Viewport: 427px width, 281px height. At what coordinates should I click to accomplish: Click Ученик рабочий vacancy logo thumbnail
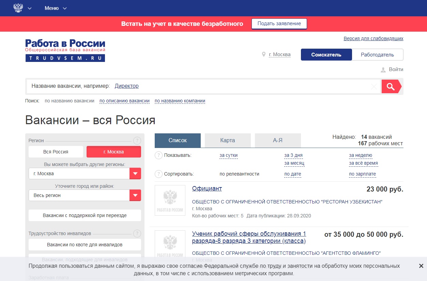click(x=170, y=246)
